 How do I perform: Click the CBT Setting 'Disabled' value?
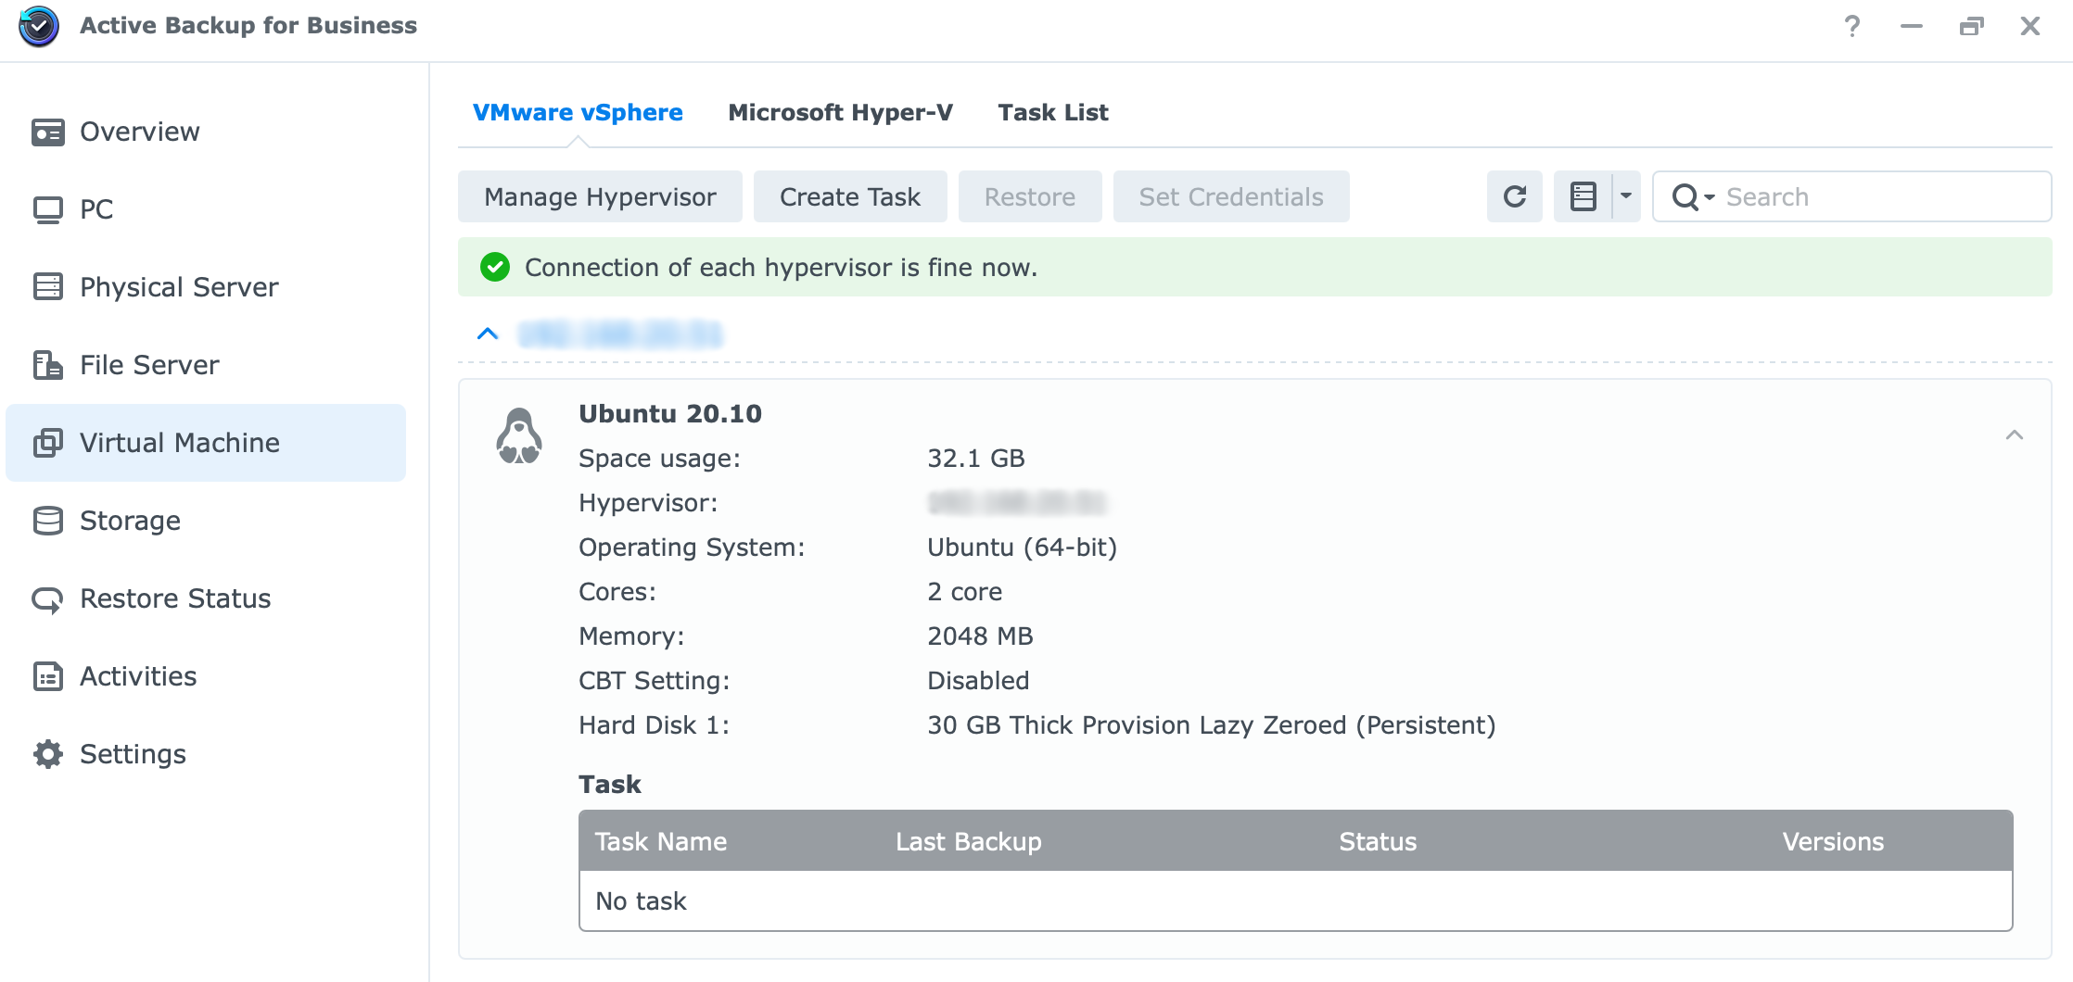(978, 680)
